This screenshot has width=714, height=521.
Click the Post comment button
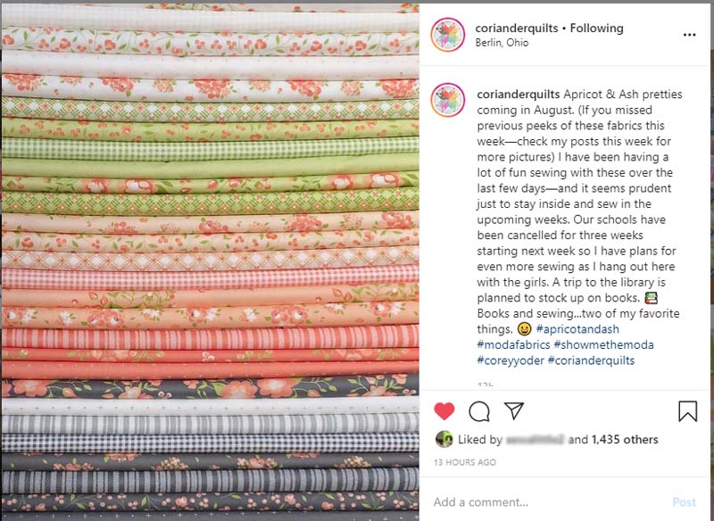684,502
